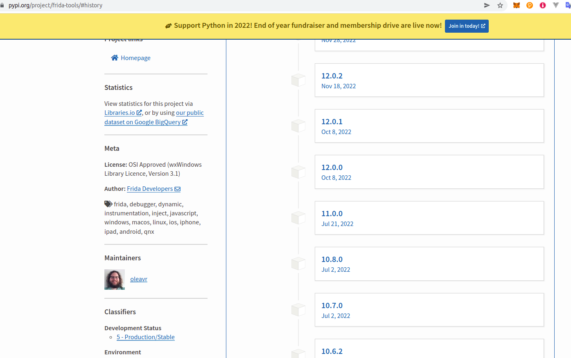Open the Libraries.io statistics link
571x358 pixels.
click(120, 113)
